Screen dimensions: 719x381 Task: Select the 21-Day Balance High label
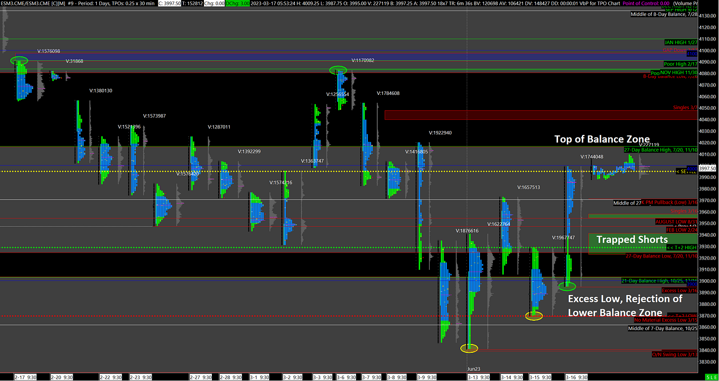(x=659, y=281)
